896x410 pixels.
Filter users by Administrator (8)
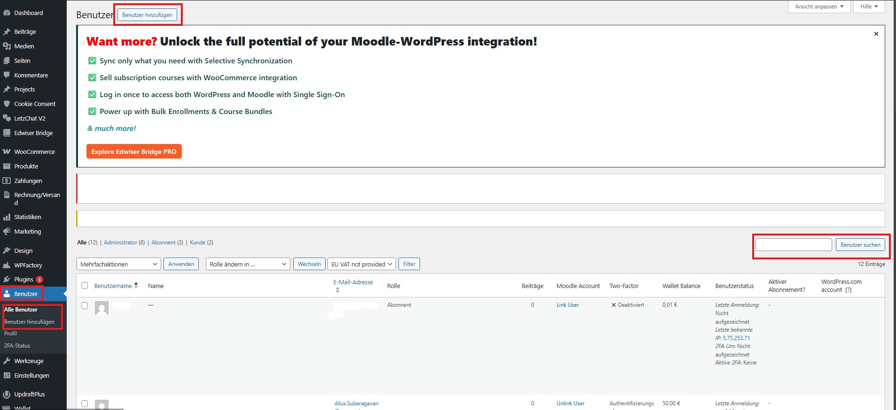[x=125, y=243]
